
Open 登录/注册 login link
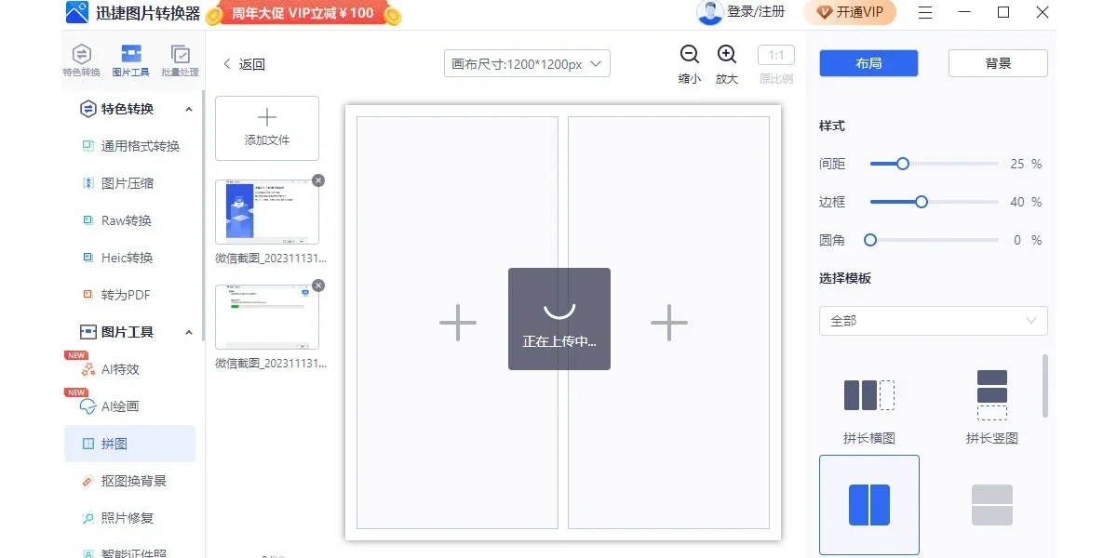point(756,12)
